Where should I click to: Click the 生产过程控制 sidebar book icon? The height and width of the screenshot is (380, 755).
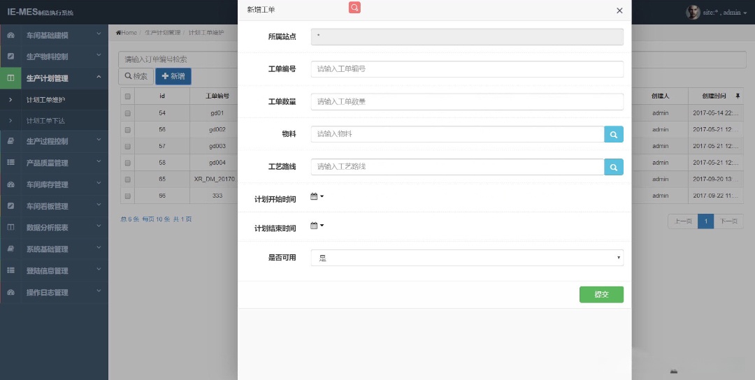coord(10,141)
